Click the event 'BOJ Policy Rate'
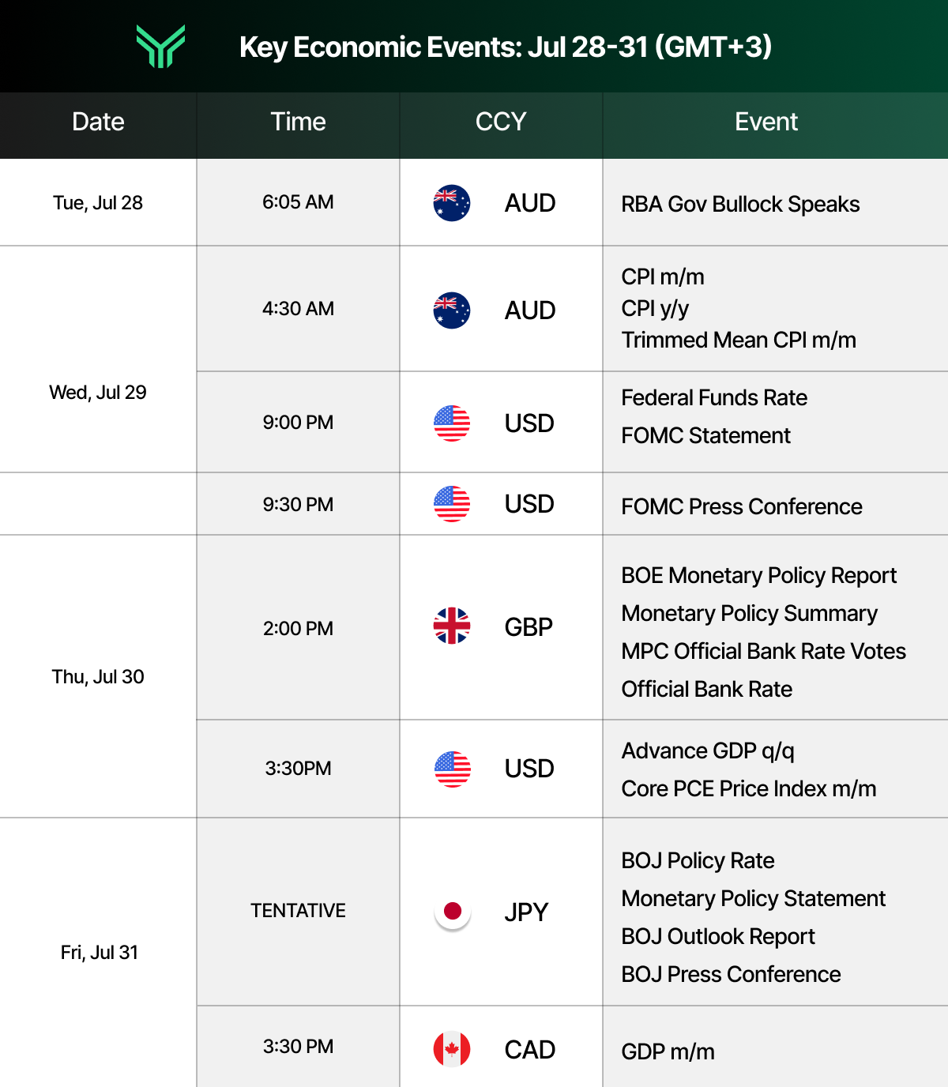 pos(698,861)
